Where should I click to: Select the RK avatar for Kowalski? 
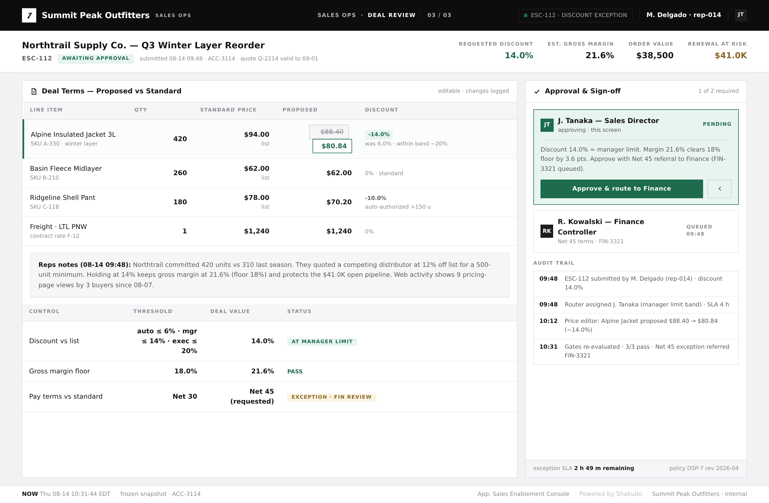coord(547,231)
